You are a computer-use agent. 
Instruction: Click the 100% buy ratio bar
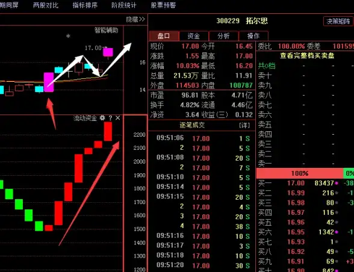click(x=300, y=173)
